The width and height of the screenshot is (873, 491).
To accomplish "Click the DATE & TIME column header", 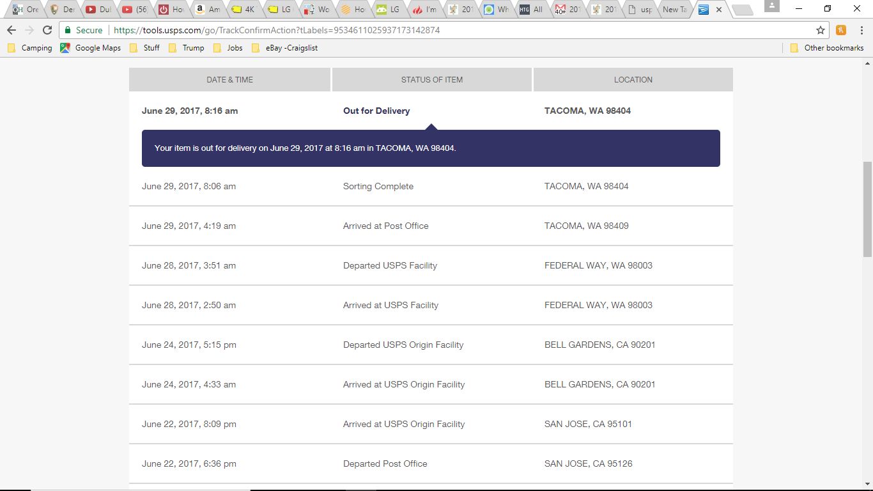I will coord(229,80).
